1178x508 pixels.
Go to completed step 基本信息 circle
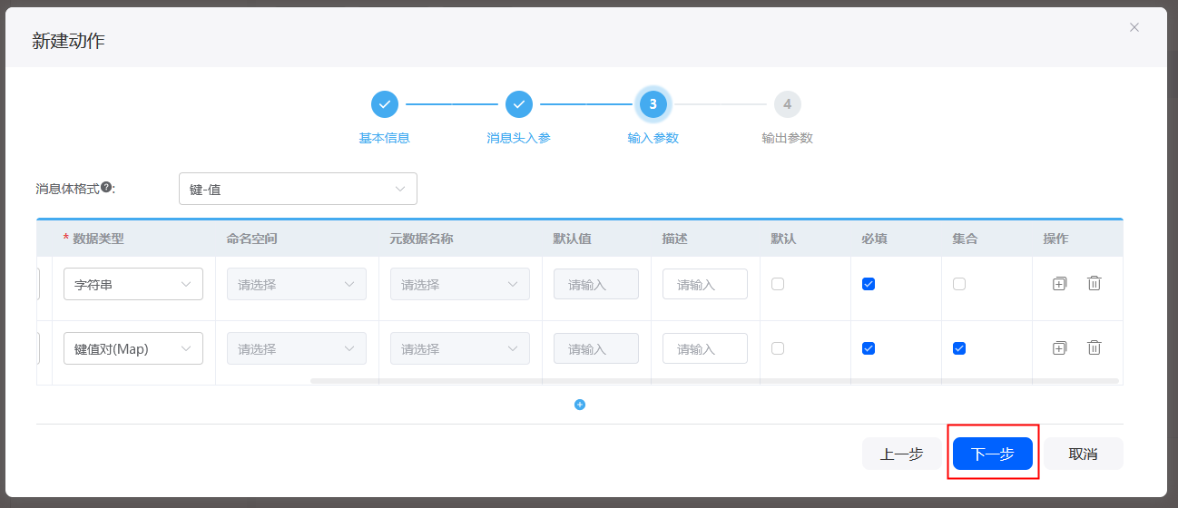click(385, 104)
